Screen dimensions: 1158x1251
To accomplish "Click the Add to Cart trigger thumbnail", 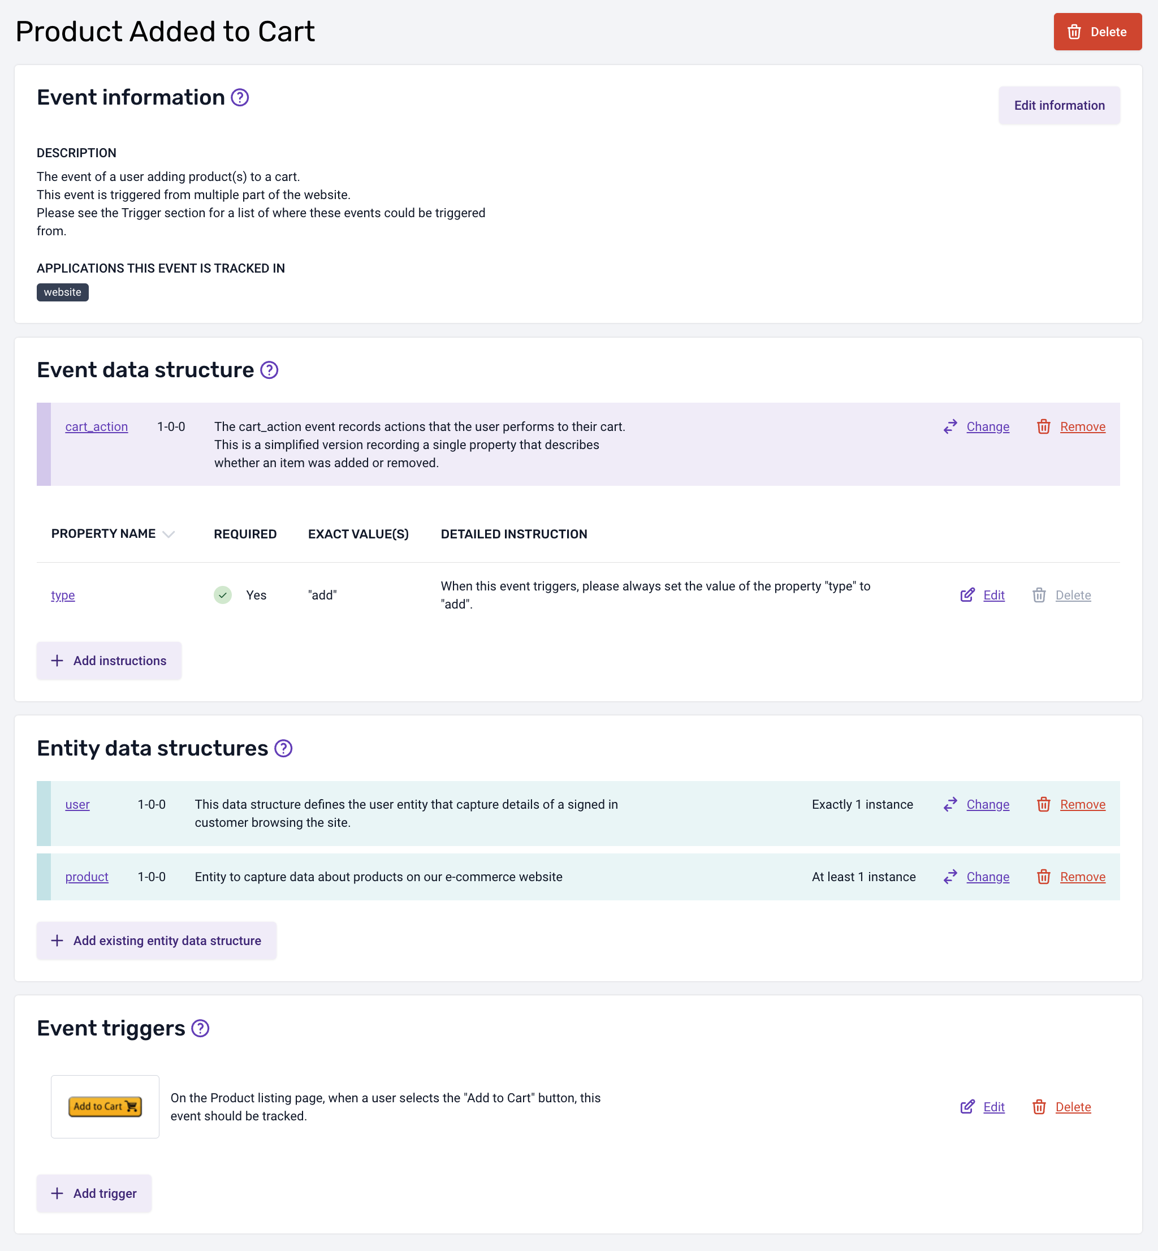I will point(105,1106).
